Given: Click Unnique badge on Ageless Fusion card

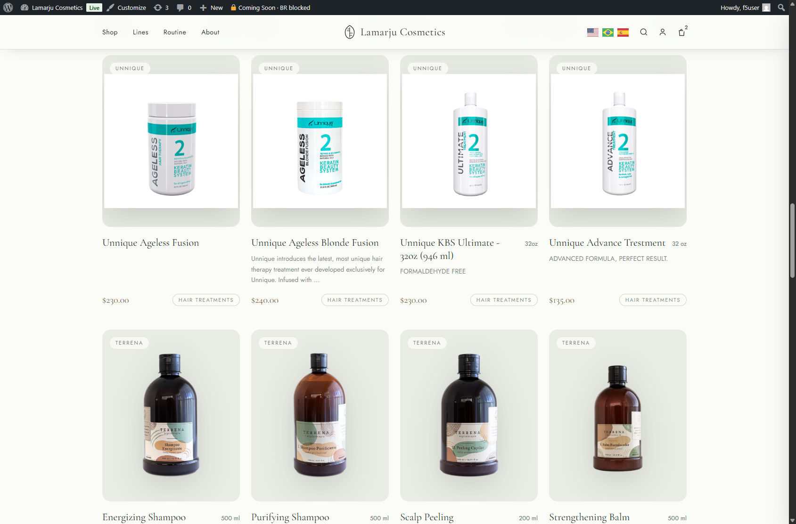Looking at the screenshot, I should tap(130, 68).
